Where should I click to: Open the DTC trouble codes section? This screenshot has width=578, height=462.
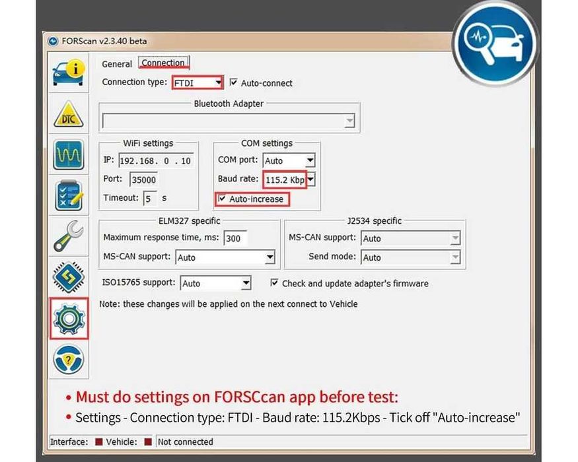pyautogui.click(x=69, y=114)
